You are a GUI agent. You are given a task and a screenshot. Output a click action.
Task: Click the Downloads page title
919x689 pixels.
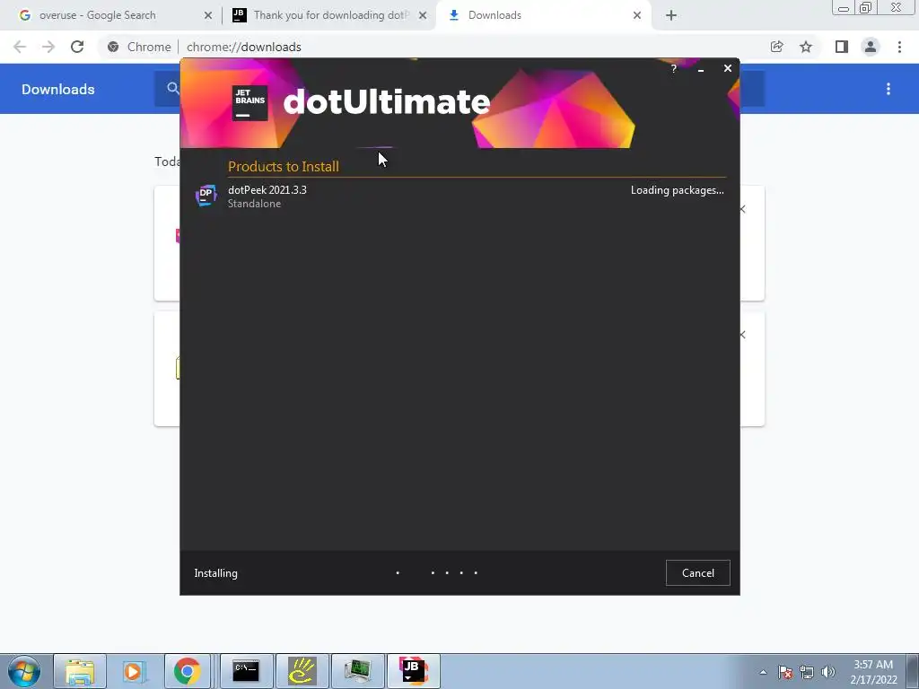tap(58, 89)
